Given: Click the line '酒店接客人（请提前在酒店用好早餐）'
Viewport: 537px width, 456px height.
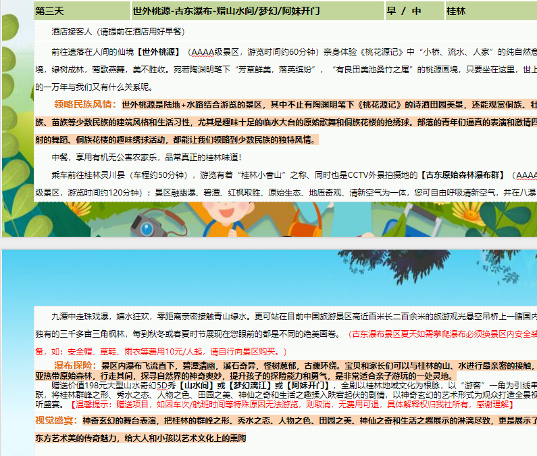Looking at the screenshot, I should (118, 32).
